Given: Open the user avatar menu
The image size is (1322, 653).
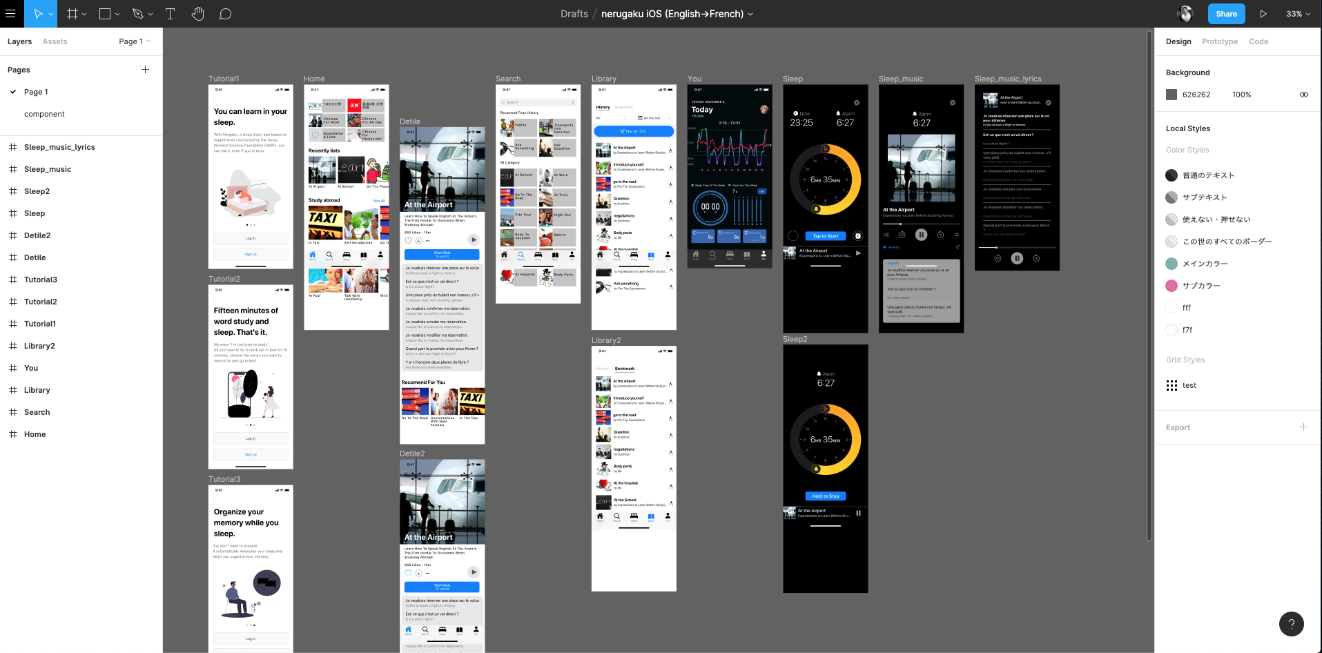Looking at the screenshot, I should [x=1185, y=14].
